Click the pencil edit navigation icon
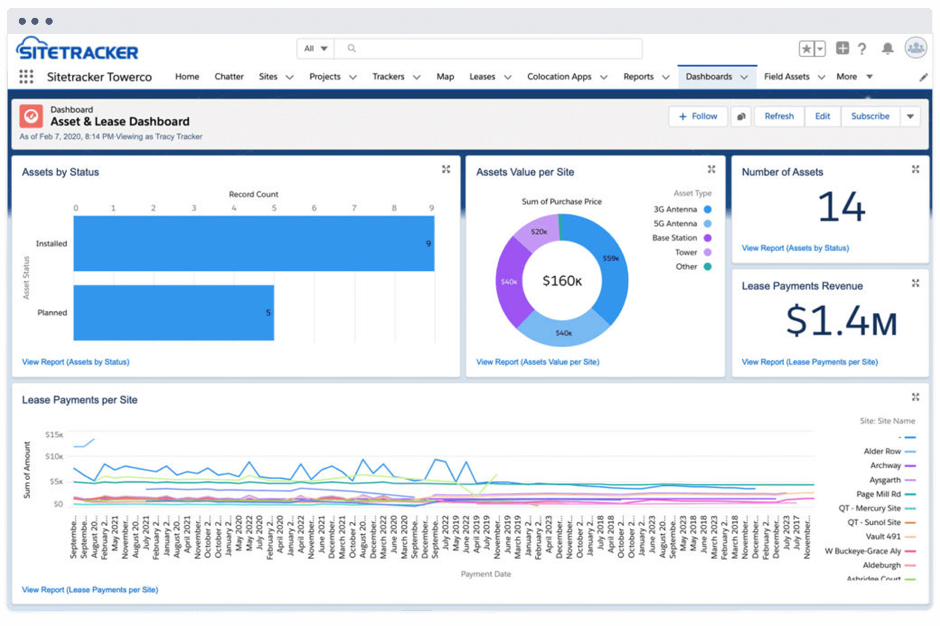The height and width of the screenshot is (626, 940). (923, 77)
